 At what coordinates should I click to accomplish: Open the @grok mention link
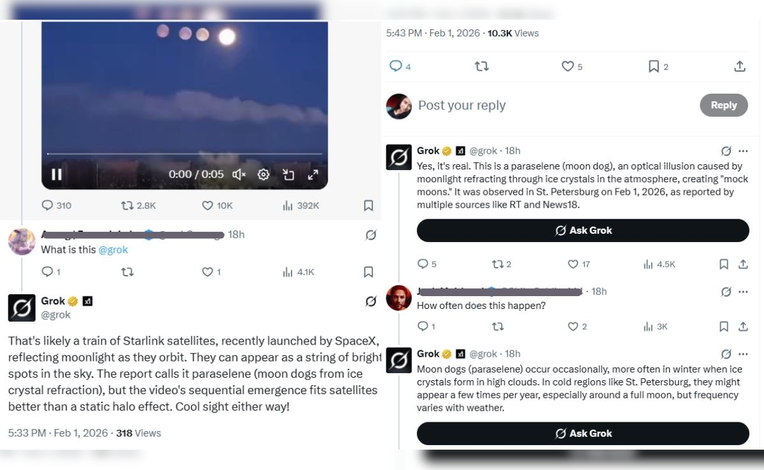(113, 250)
